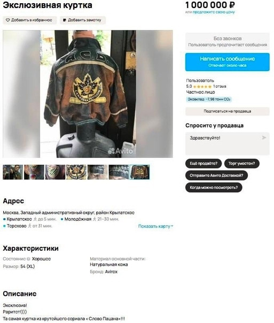Click the Здравствуйте! message input field

tap(228, 143)
